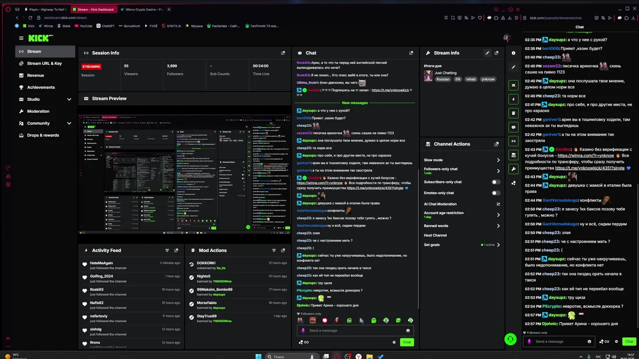
Task: Open emoji picker in dashboard chat input
Action: tap(408, 331)
